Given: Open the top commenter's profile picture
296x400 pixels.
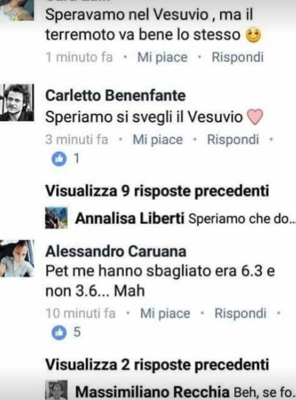Looking at the screenshot, I should pyautogui.click(x=17, y=10).
